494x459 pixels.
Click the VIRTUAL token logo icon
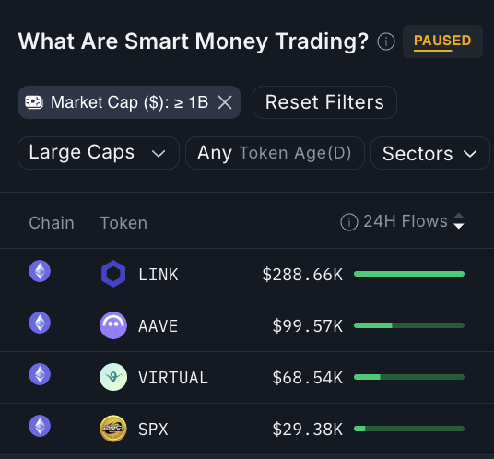pyautogui.click(x=113, y=377)
